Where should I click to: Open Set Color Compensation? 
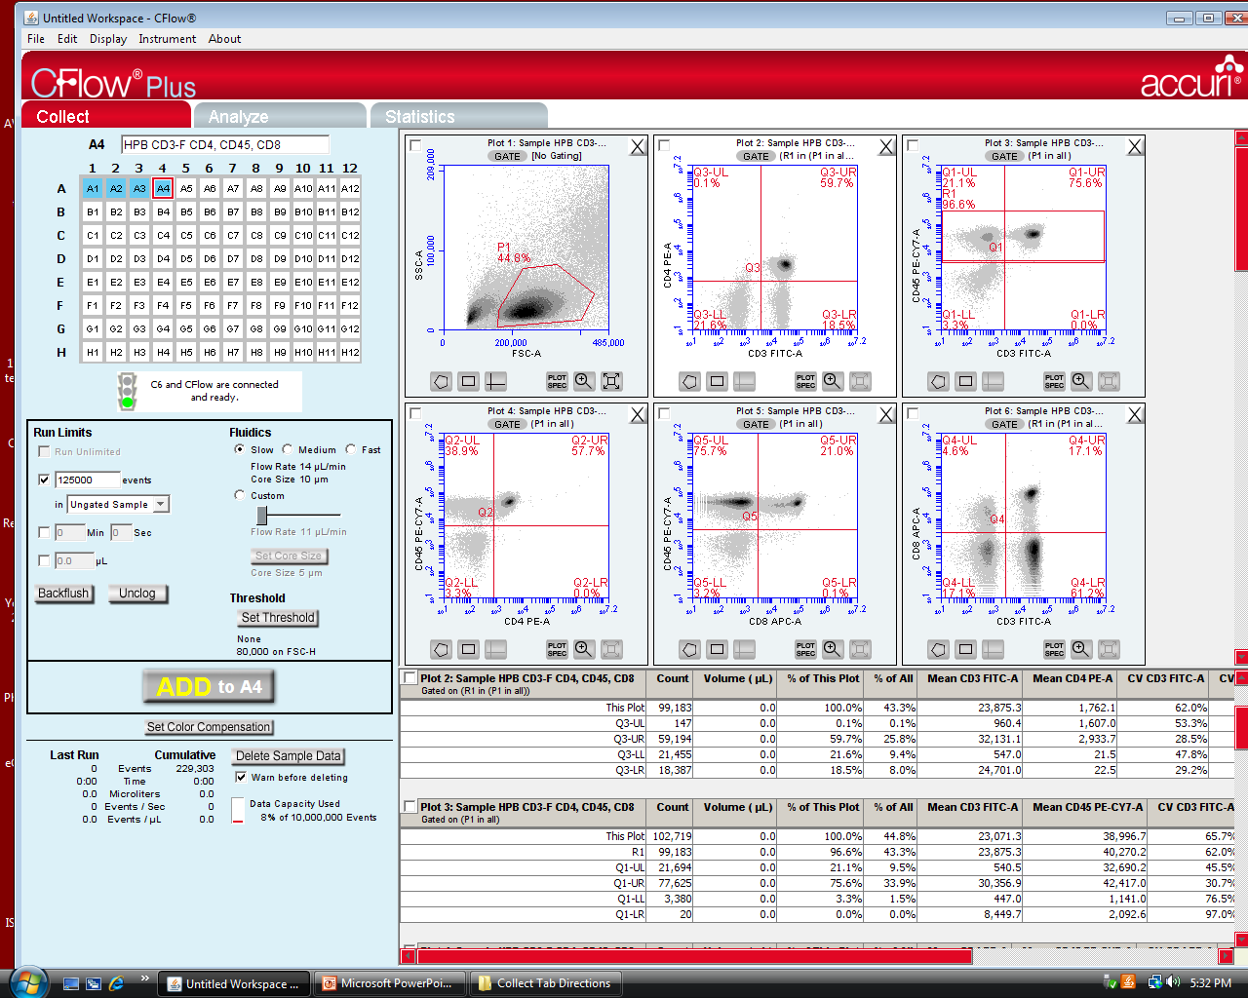tap(209, 727)
